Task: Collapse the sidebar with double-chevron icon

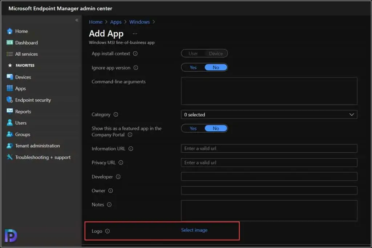Action: click(77, 20)
